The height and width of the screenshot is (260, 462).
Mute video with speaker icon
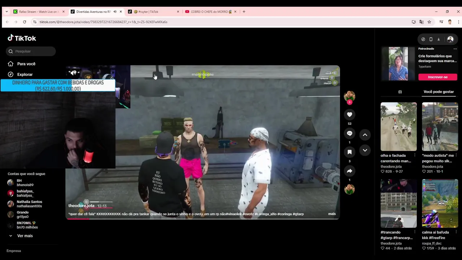tap(73, 73)
